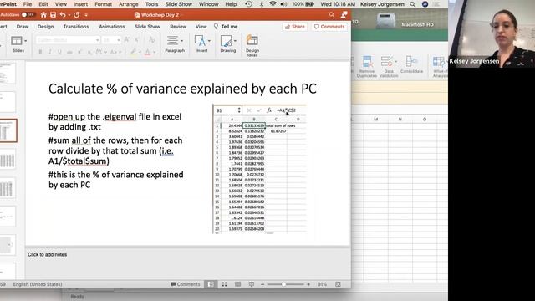Image resolution: width=535 pixels, height=301 pixels.
Task: Click the zoom out minus button
Action: point(262,284)
